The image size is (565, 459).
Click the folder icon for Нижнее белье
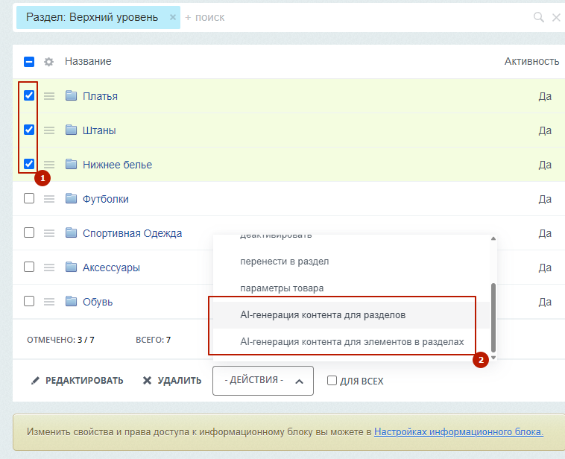point(71,164)
